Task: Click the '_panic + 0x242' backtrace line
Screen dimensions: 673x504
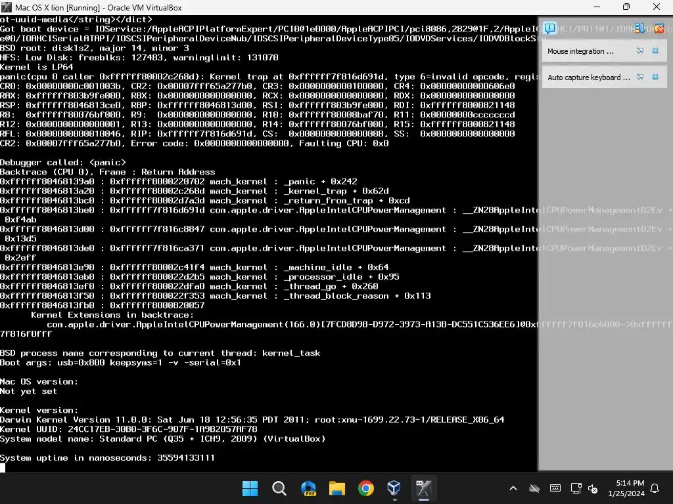Action: [179, 182]
